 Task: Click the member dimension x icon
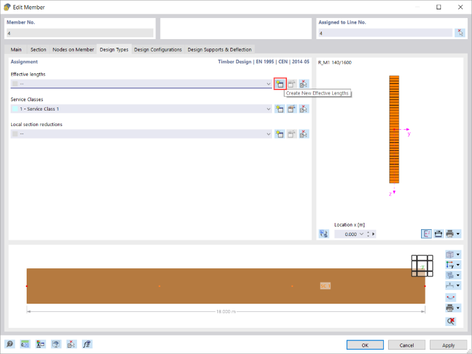[x=450, y=285]
